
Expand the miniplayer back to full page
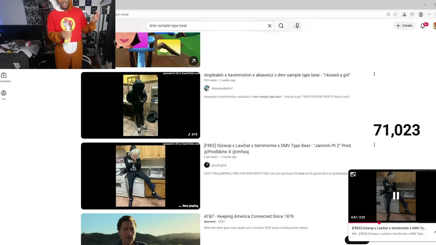[x=353, y=175]
